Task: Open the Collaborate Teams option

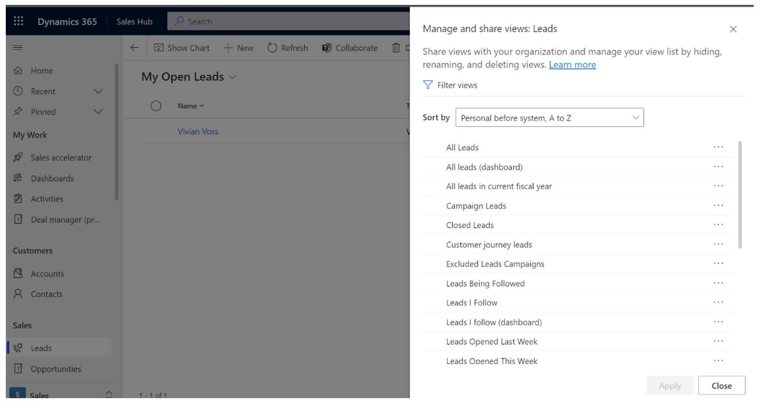Action: (350, 48)
